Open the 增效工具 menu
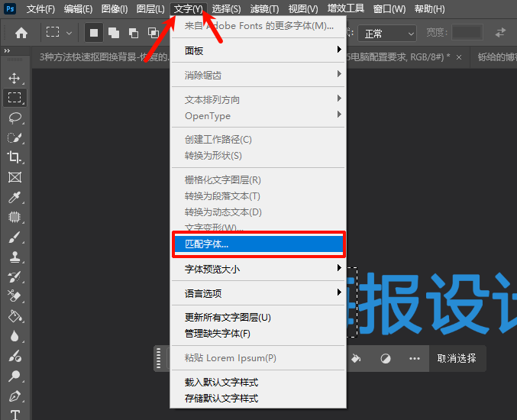517x420 pixels. [x=345, y=8]
